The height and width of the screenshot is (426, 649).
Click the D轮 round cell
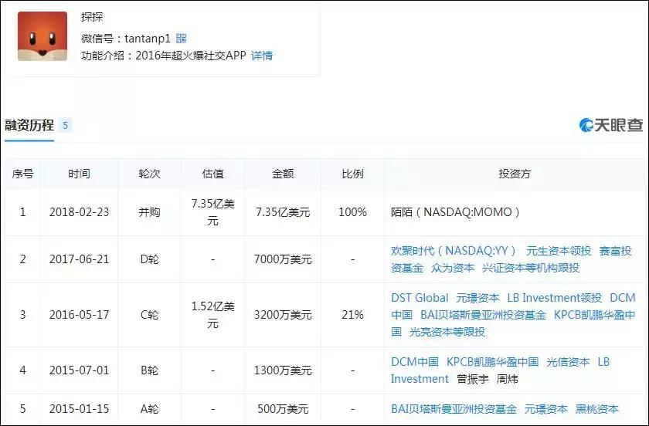pos(149,259)
